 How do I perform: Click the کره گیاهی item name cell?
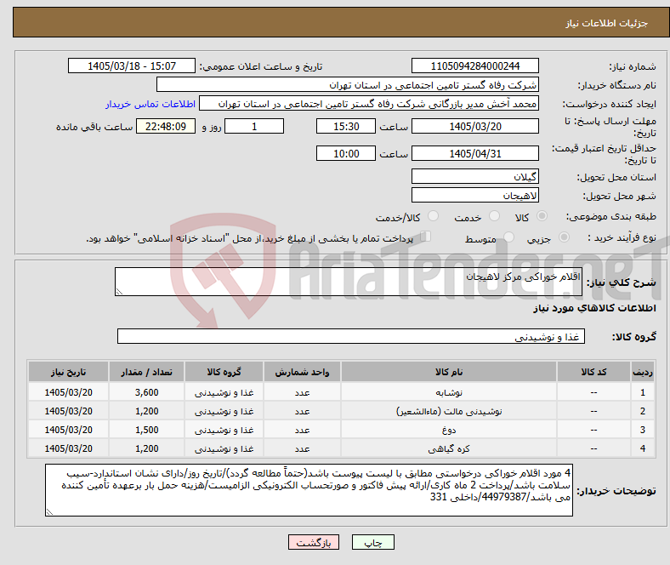[x=449, y=448]
